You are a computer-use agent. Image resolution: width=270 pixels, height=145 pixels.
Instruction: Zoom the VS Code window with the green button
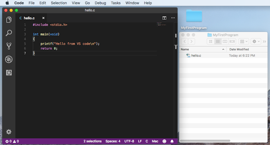(x=17, y=10)
